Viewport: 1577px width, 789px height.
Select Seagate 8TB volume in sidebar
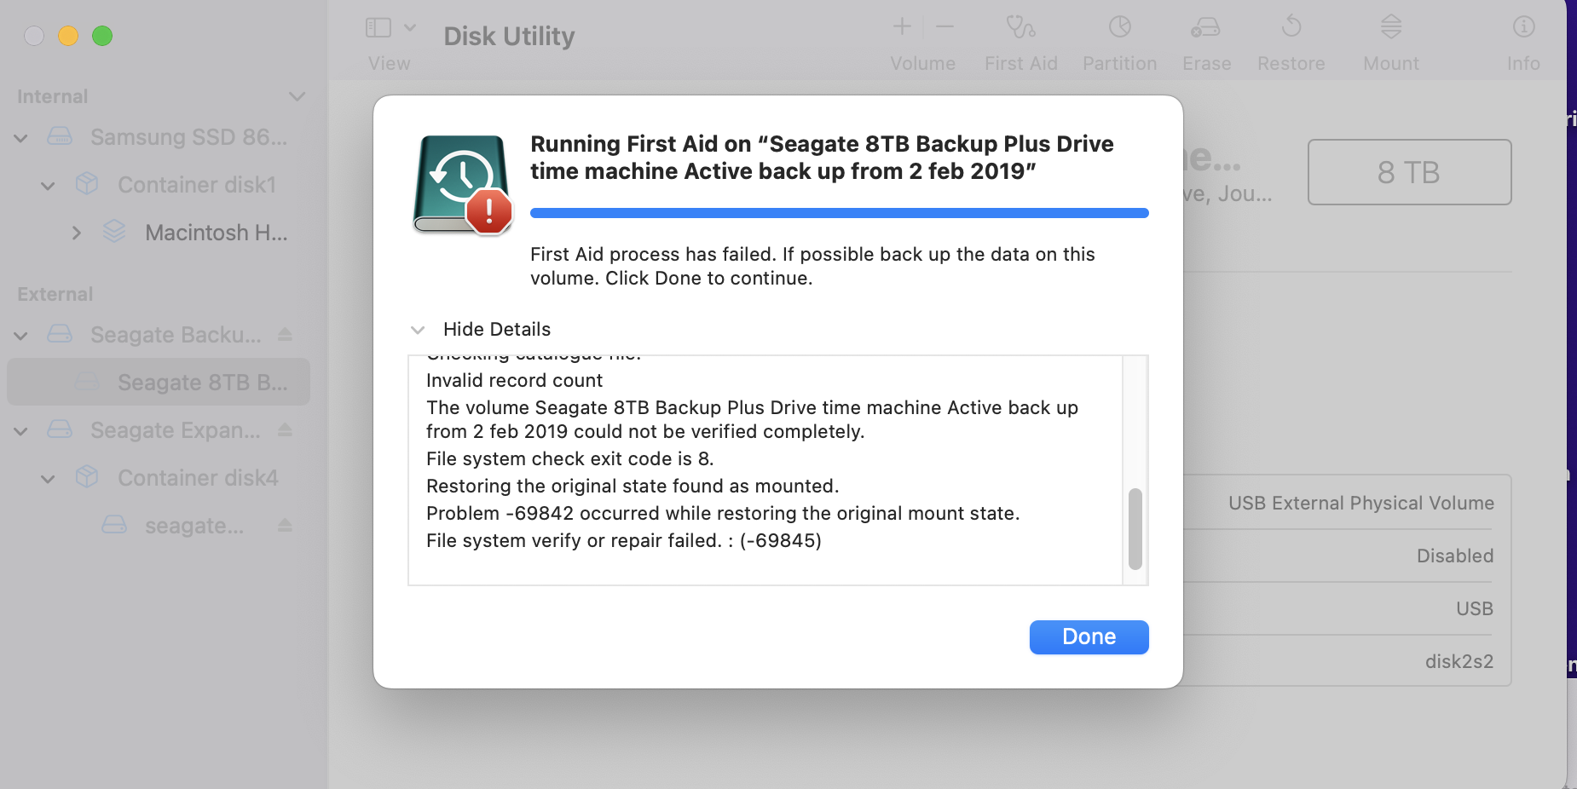(201, 383)
